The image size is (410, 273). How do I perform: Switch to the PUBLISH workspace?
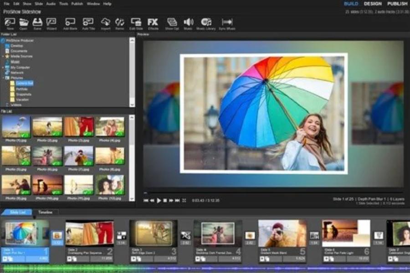coord(397,4)
